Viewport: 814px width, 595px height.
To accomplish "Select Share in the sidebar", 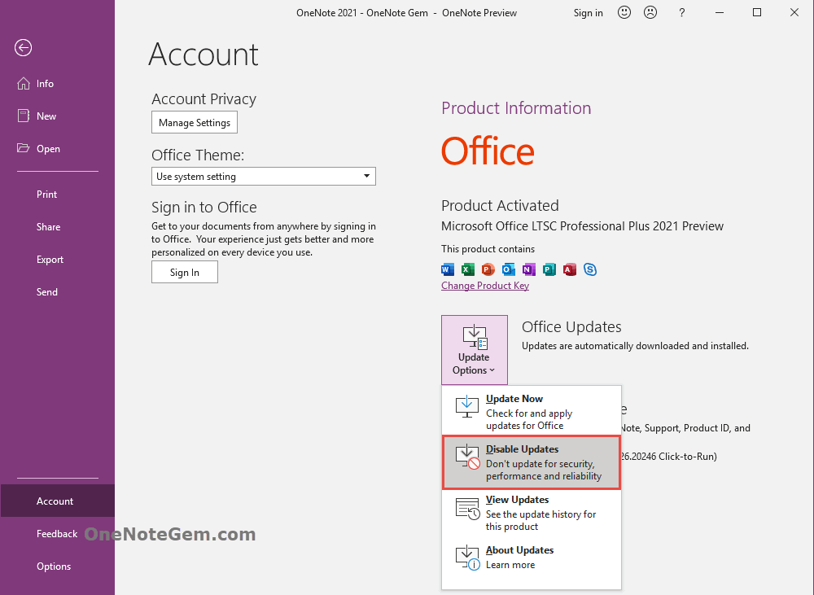I will (57, 227).
